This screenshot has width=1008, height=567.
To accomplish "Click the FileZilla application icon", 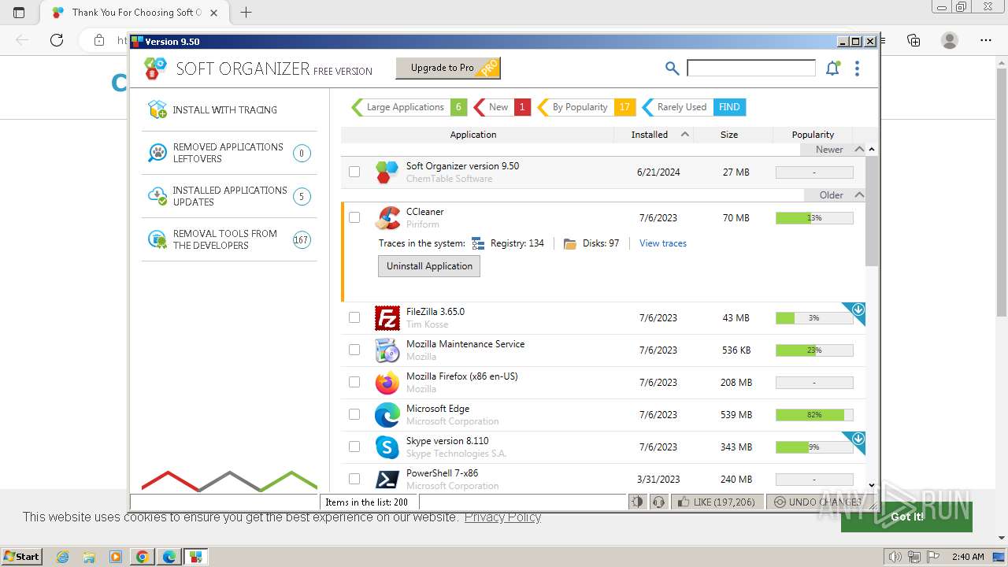I will pos(387,318).
